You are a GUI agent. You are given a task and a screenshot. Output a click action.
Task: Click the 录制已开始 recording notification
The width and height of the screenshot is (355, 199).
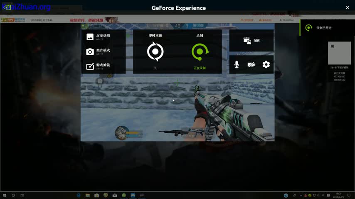coord(328,28)
